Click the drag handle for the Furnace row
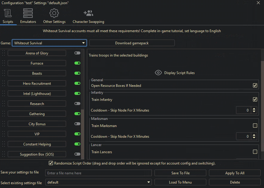The width and height of the screenshot is (264, 188). pos(4,63)
